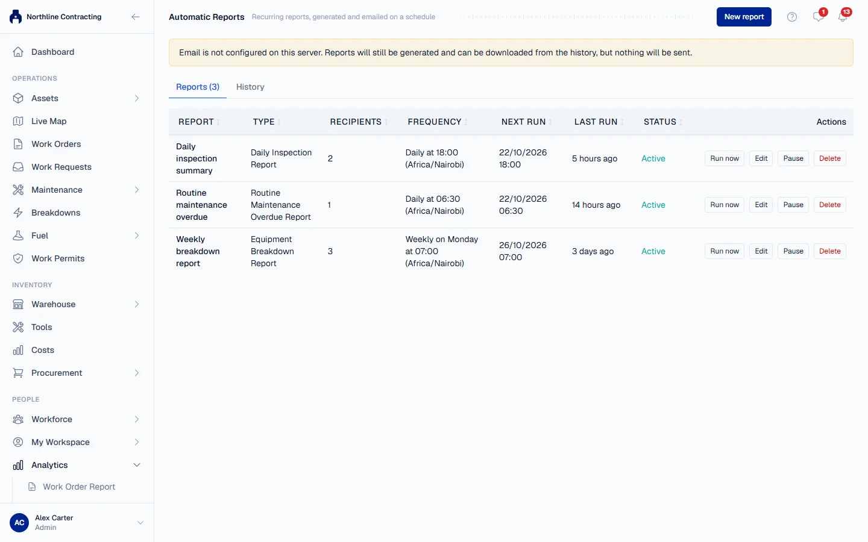Image resolution: width=868 pixels, height=542 pixels.
Task: Expand the My Workspace submenu chevron
Action: [x=137, y=442]
